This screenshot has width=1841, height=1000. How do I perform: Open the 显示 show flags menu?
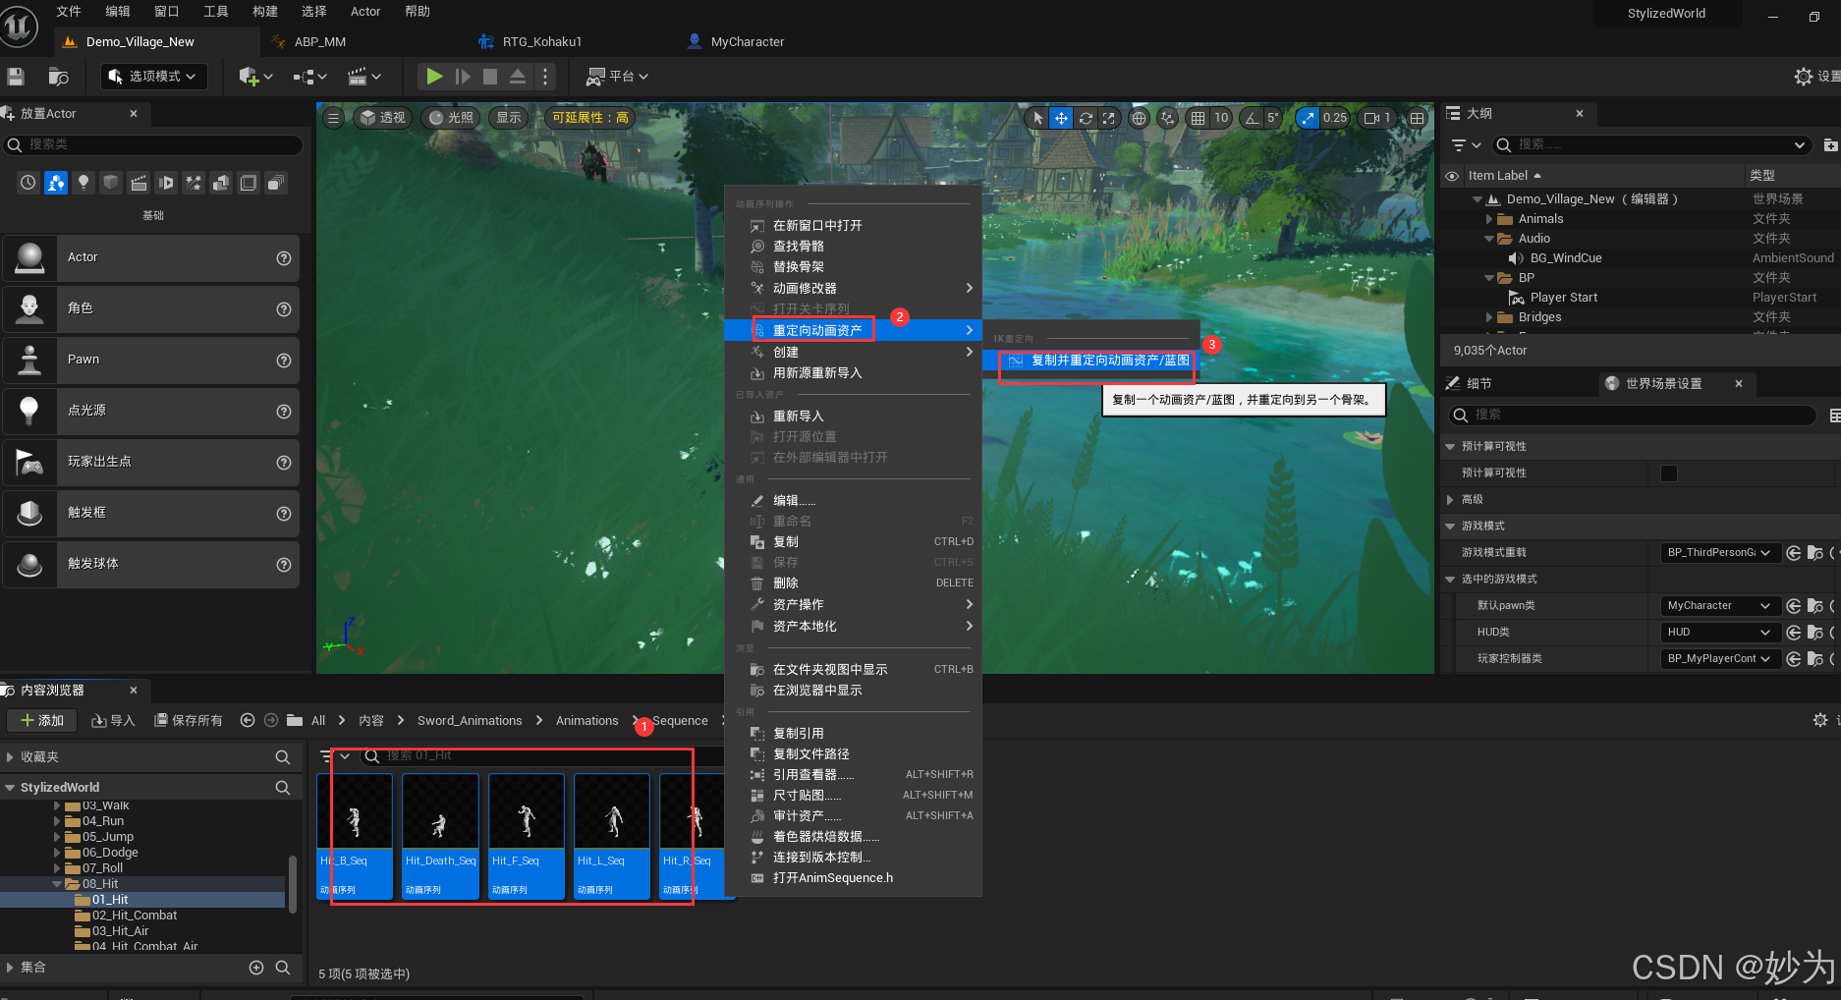point(509,118)
